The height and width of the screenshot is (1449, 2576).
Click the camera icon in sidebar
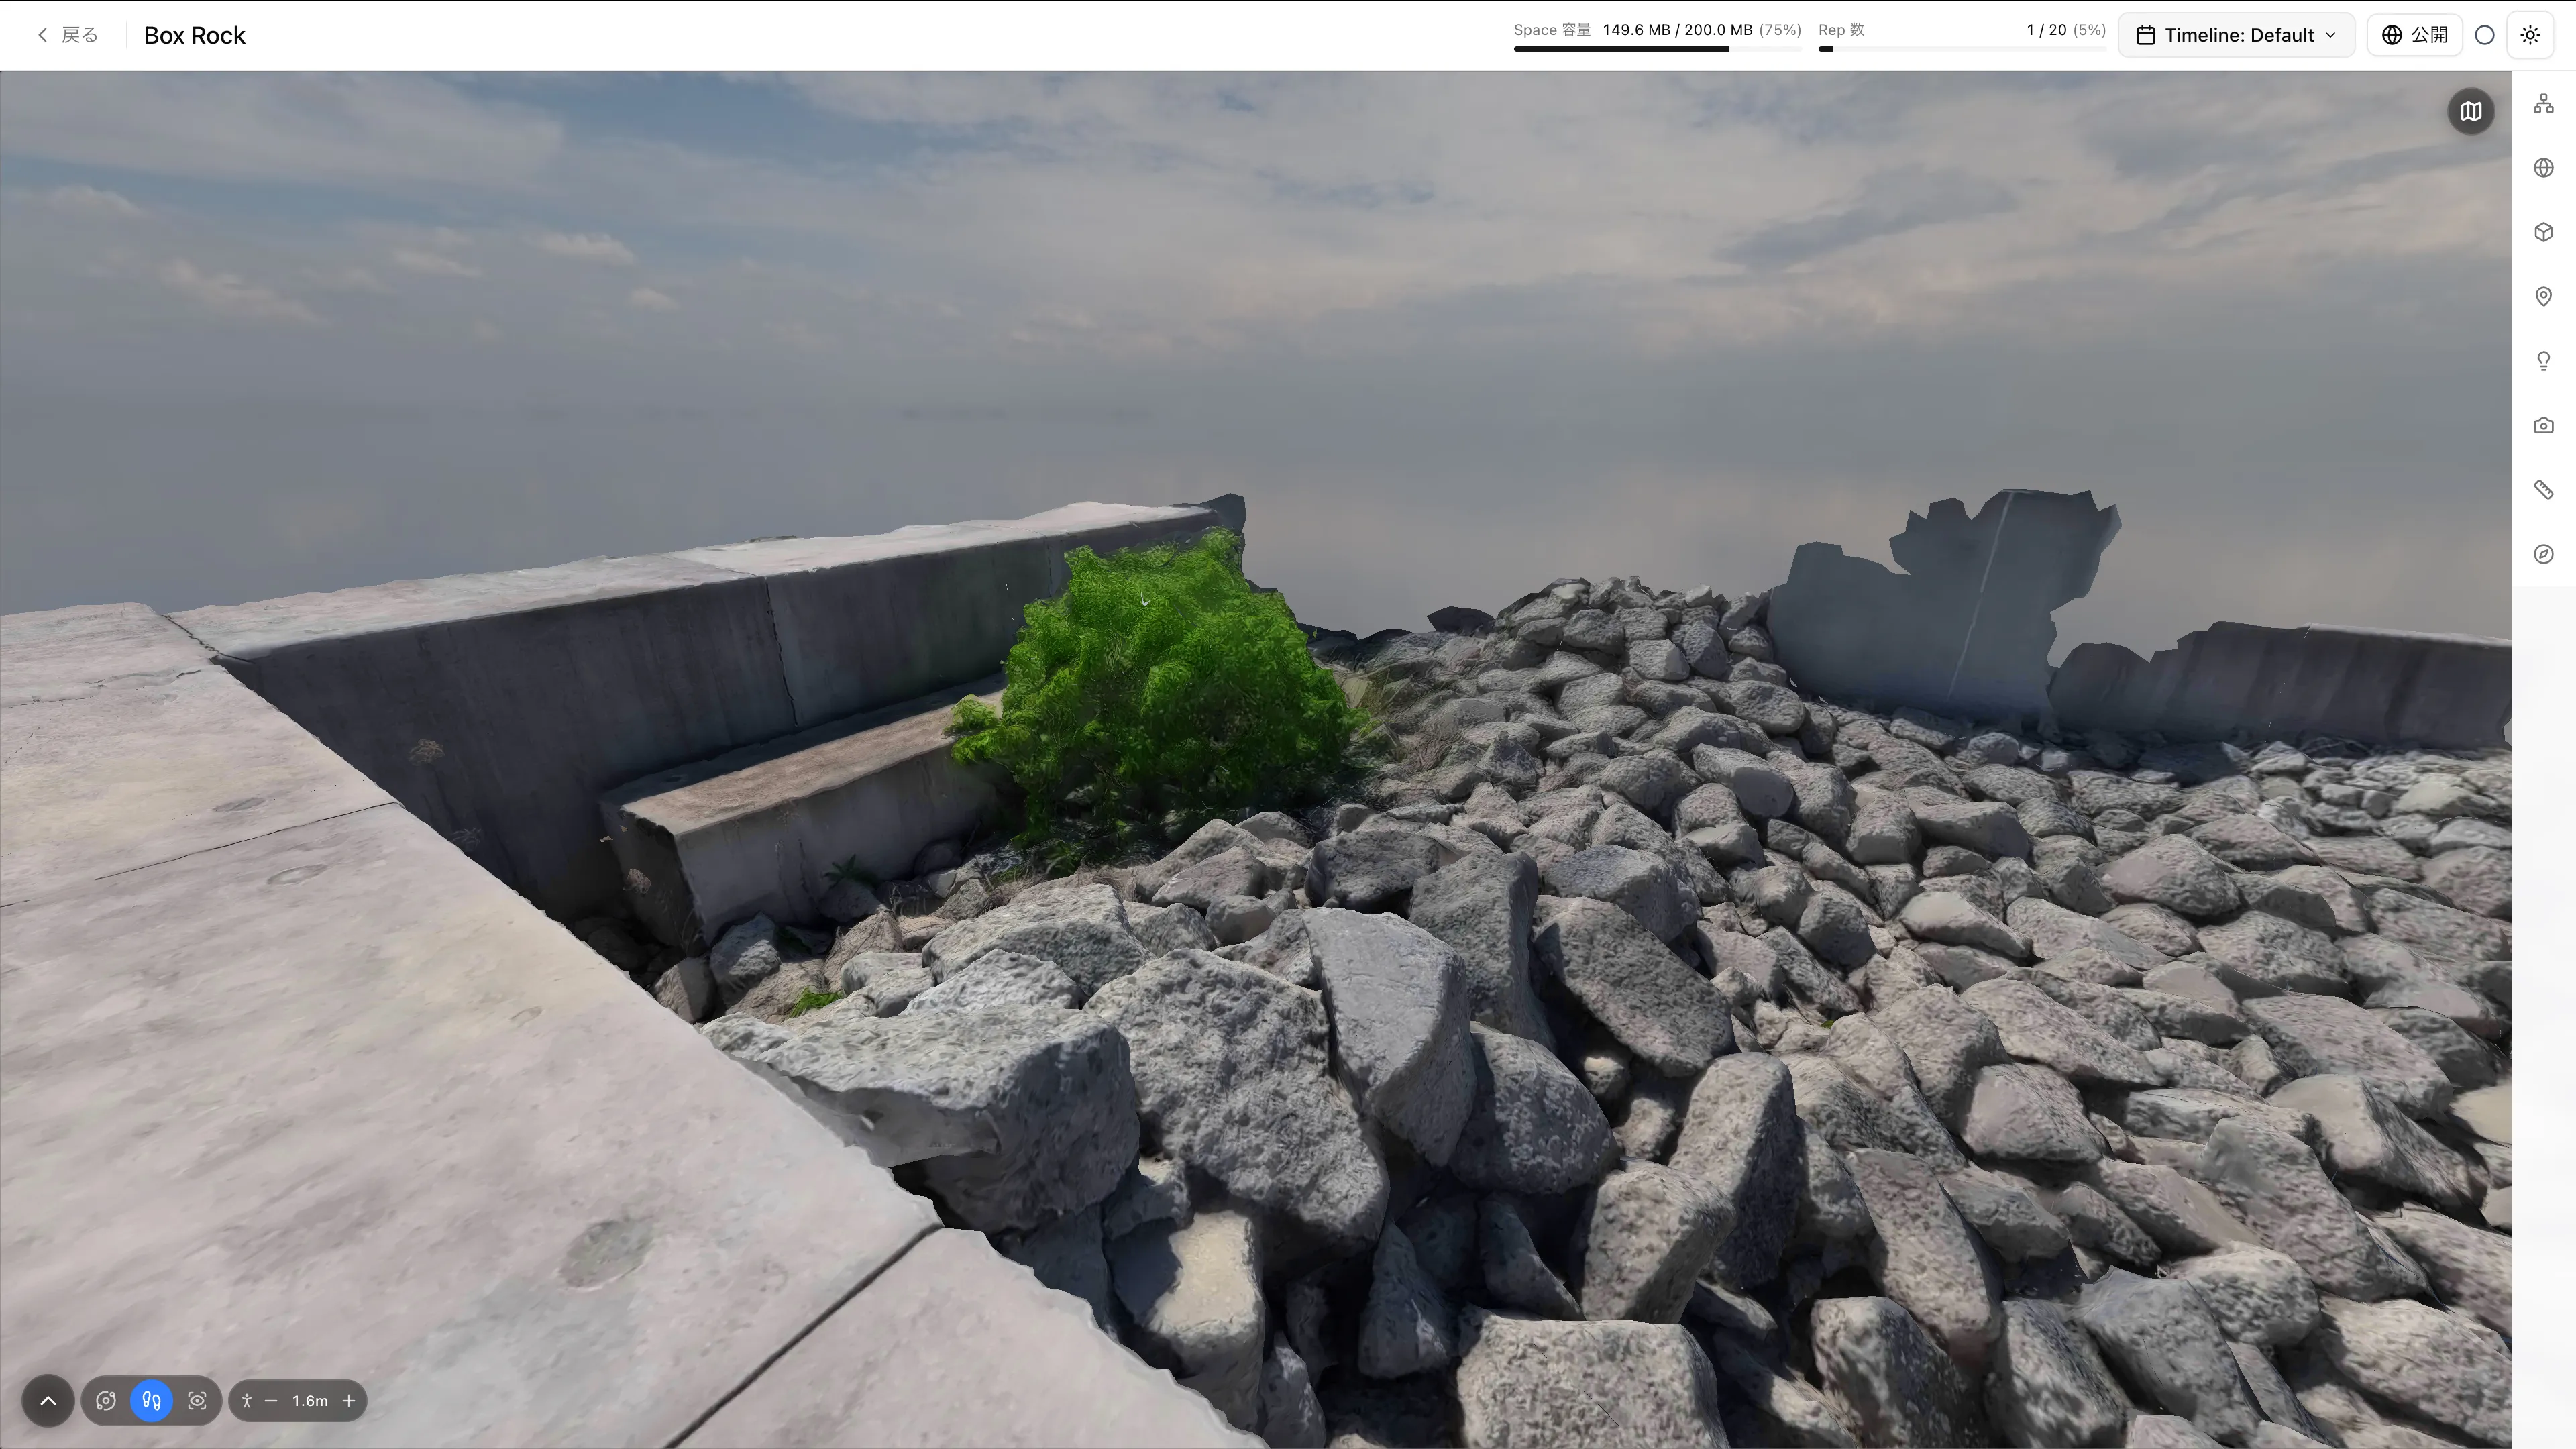click(x=2543, y=426)
